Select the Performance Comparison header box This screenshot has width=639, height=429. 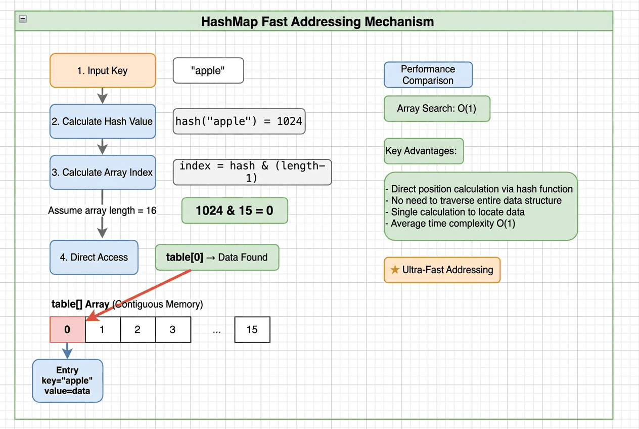point(428,75)
